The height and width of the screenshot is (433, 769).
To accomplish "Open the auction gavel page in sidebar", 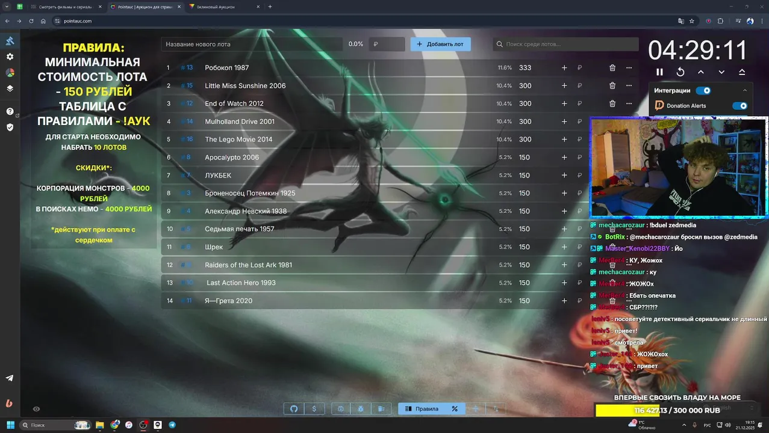I will tap(10, 41).
